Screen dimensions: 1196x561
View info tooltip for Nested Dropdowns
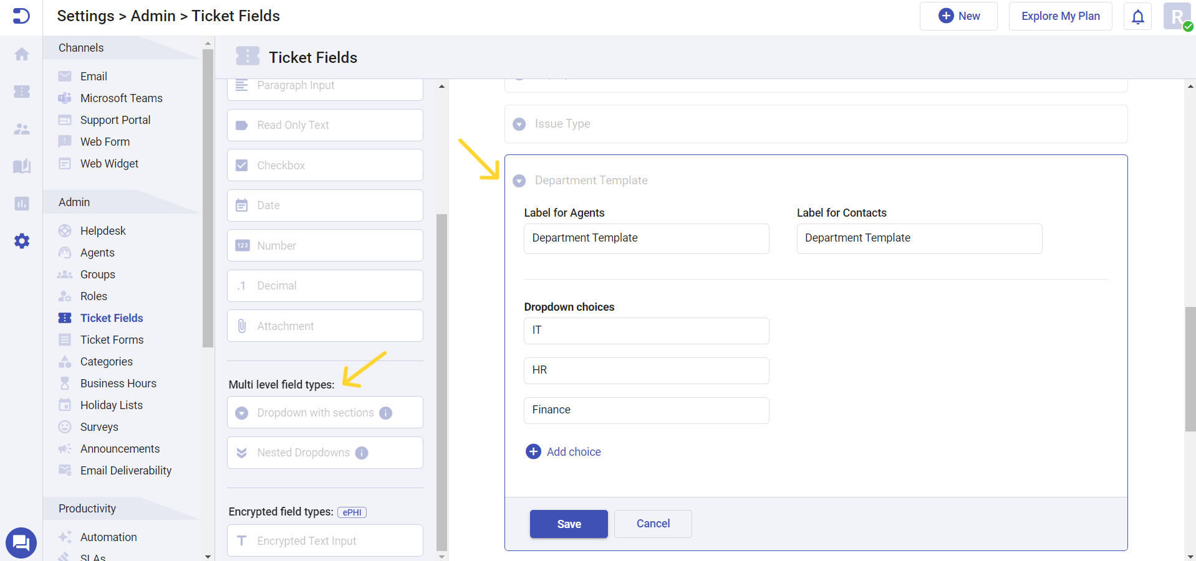[x=361, y=453]
